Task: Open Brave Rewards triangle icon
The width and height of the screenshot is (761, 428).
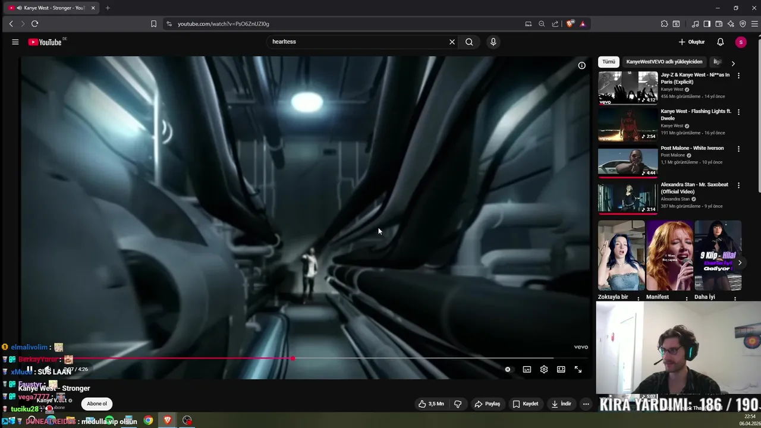Action: coord(583,24)
